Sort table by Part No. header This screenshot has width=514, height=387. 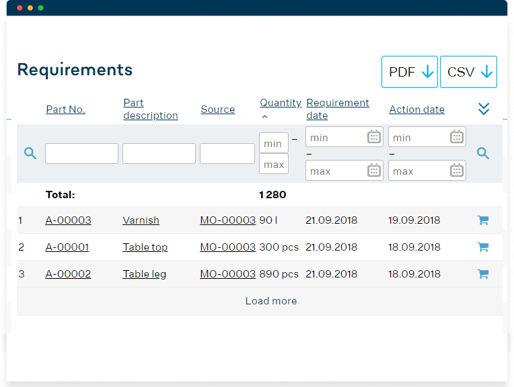65,110
